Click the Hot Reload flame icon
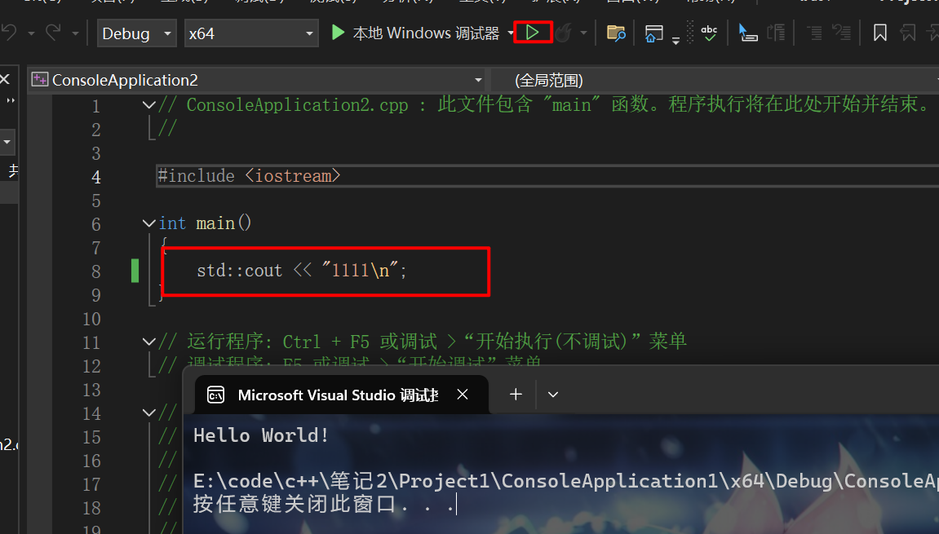 (564, 33)
